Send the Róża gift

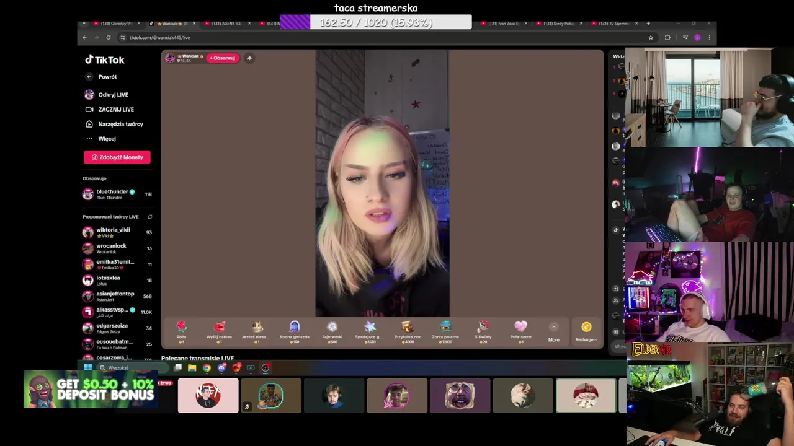(x=181, y=331)
